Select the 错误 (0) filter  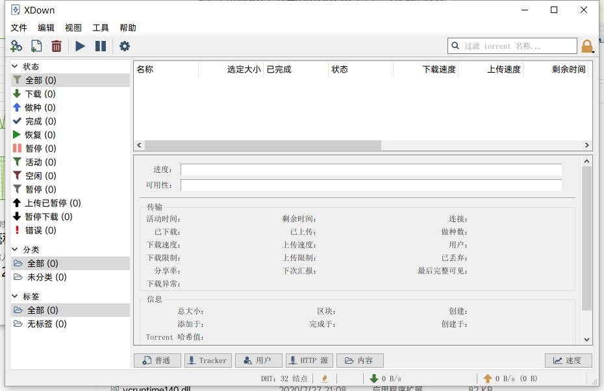[x=40, y=231]
